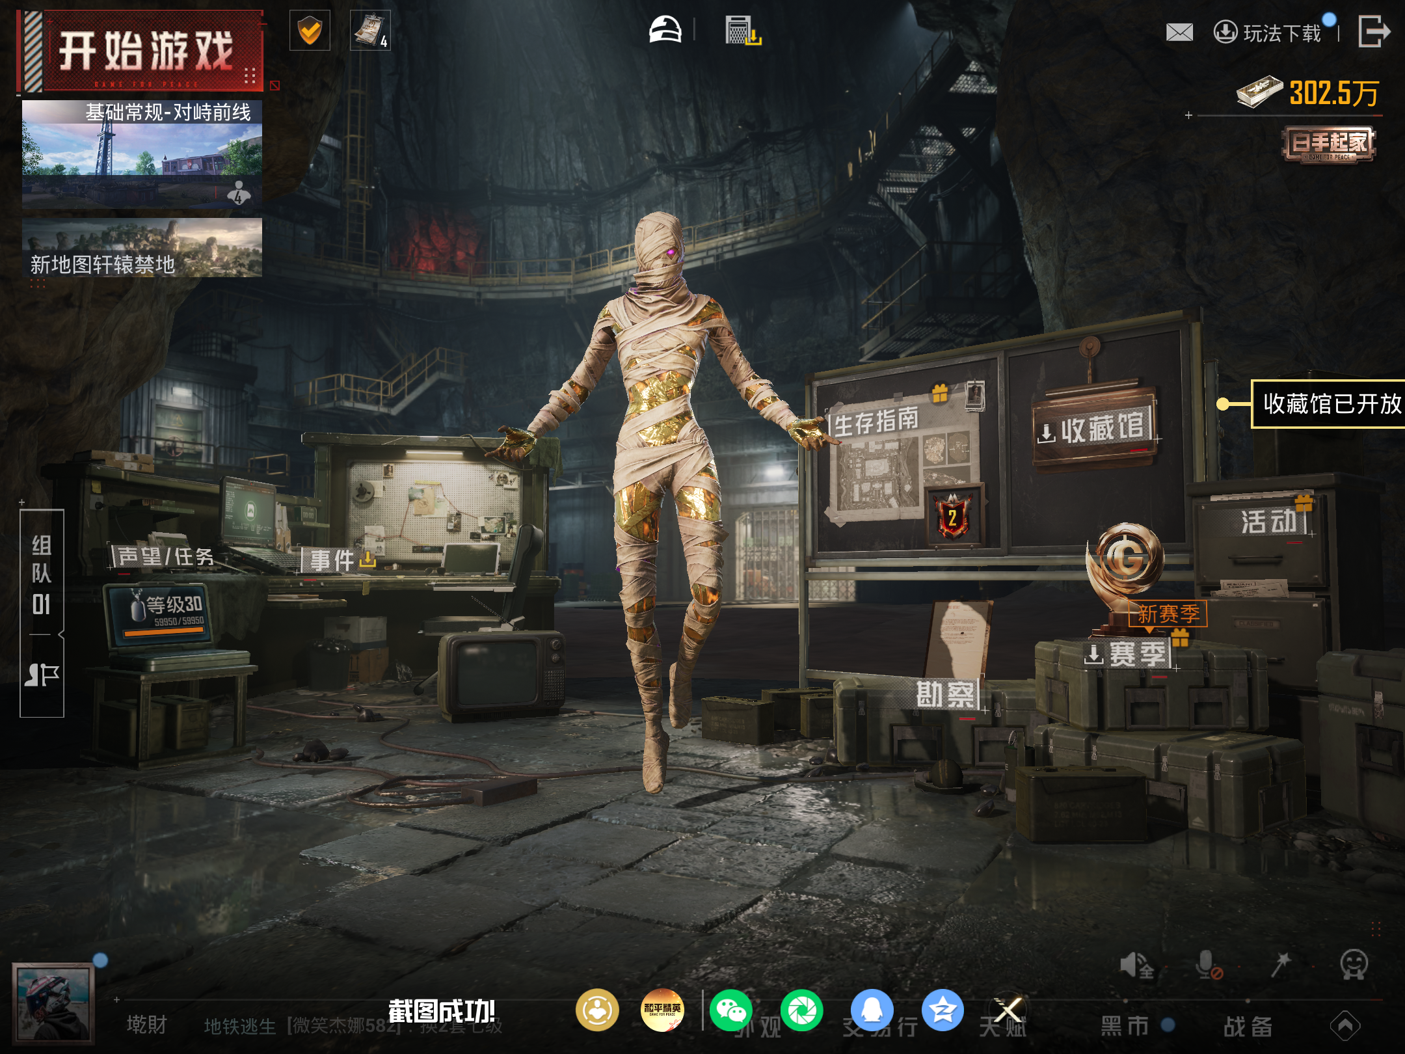Switch to the 战备 tab

pos(1248,1026)
